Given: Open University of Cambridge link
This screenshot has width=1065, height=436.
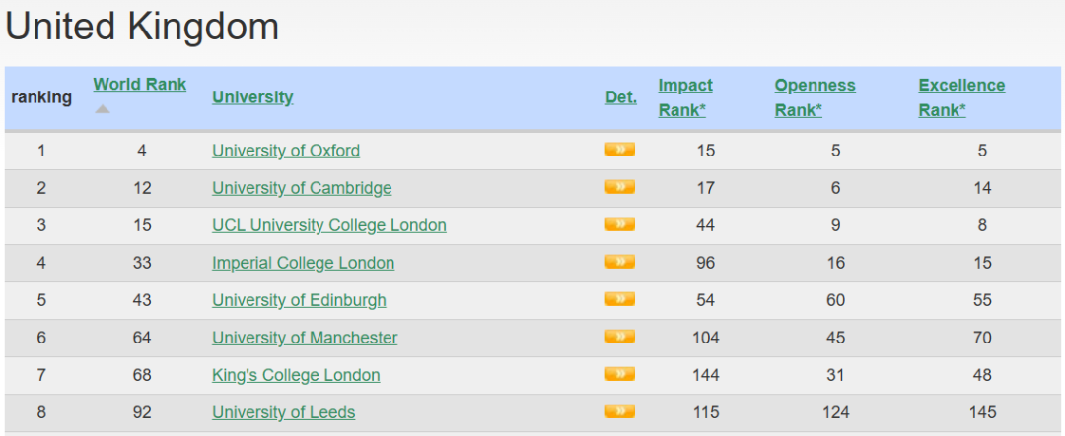Looking at the screenshot, I should point(302,188).
